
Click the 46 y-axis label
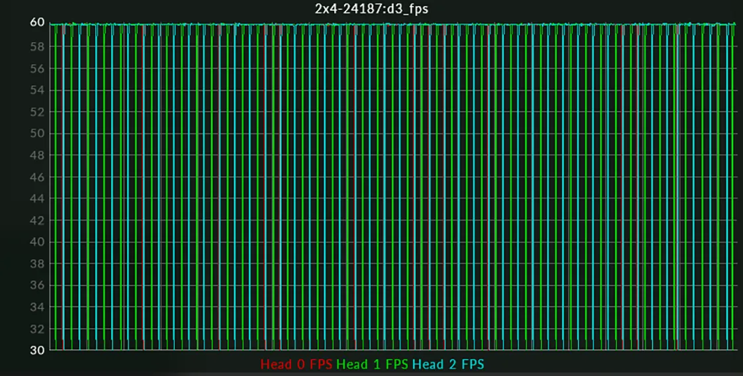[x=38, y=177]
